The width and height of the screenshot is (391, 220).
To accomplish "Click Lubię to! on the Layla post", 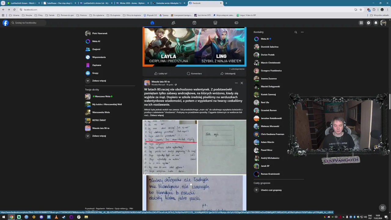I will [x=161, y=73].
